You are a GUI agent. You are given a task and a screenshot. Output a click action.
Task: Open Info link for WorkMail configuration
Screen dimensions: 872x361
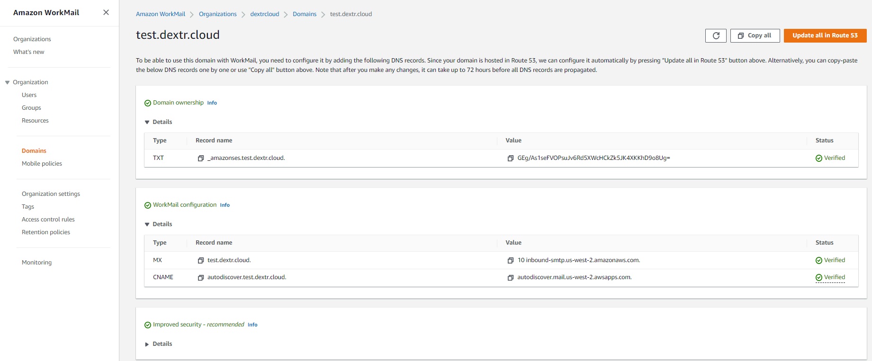coord(225,205)
